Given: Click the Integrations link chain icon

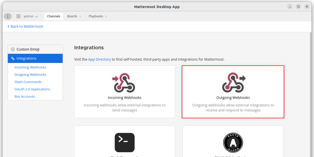Looking at the screenshot, I should [13, 58].
